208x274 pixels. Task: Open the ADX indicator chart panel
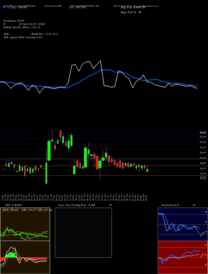pyautogui.click(x=25, y=224)
